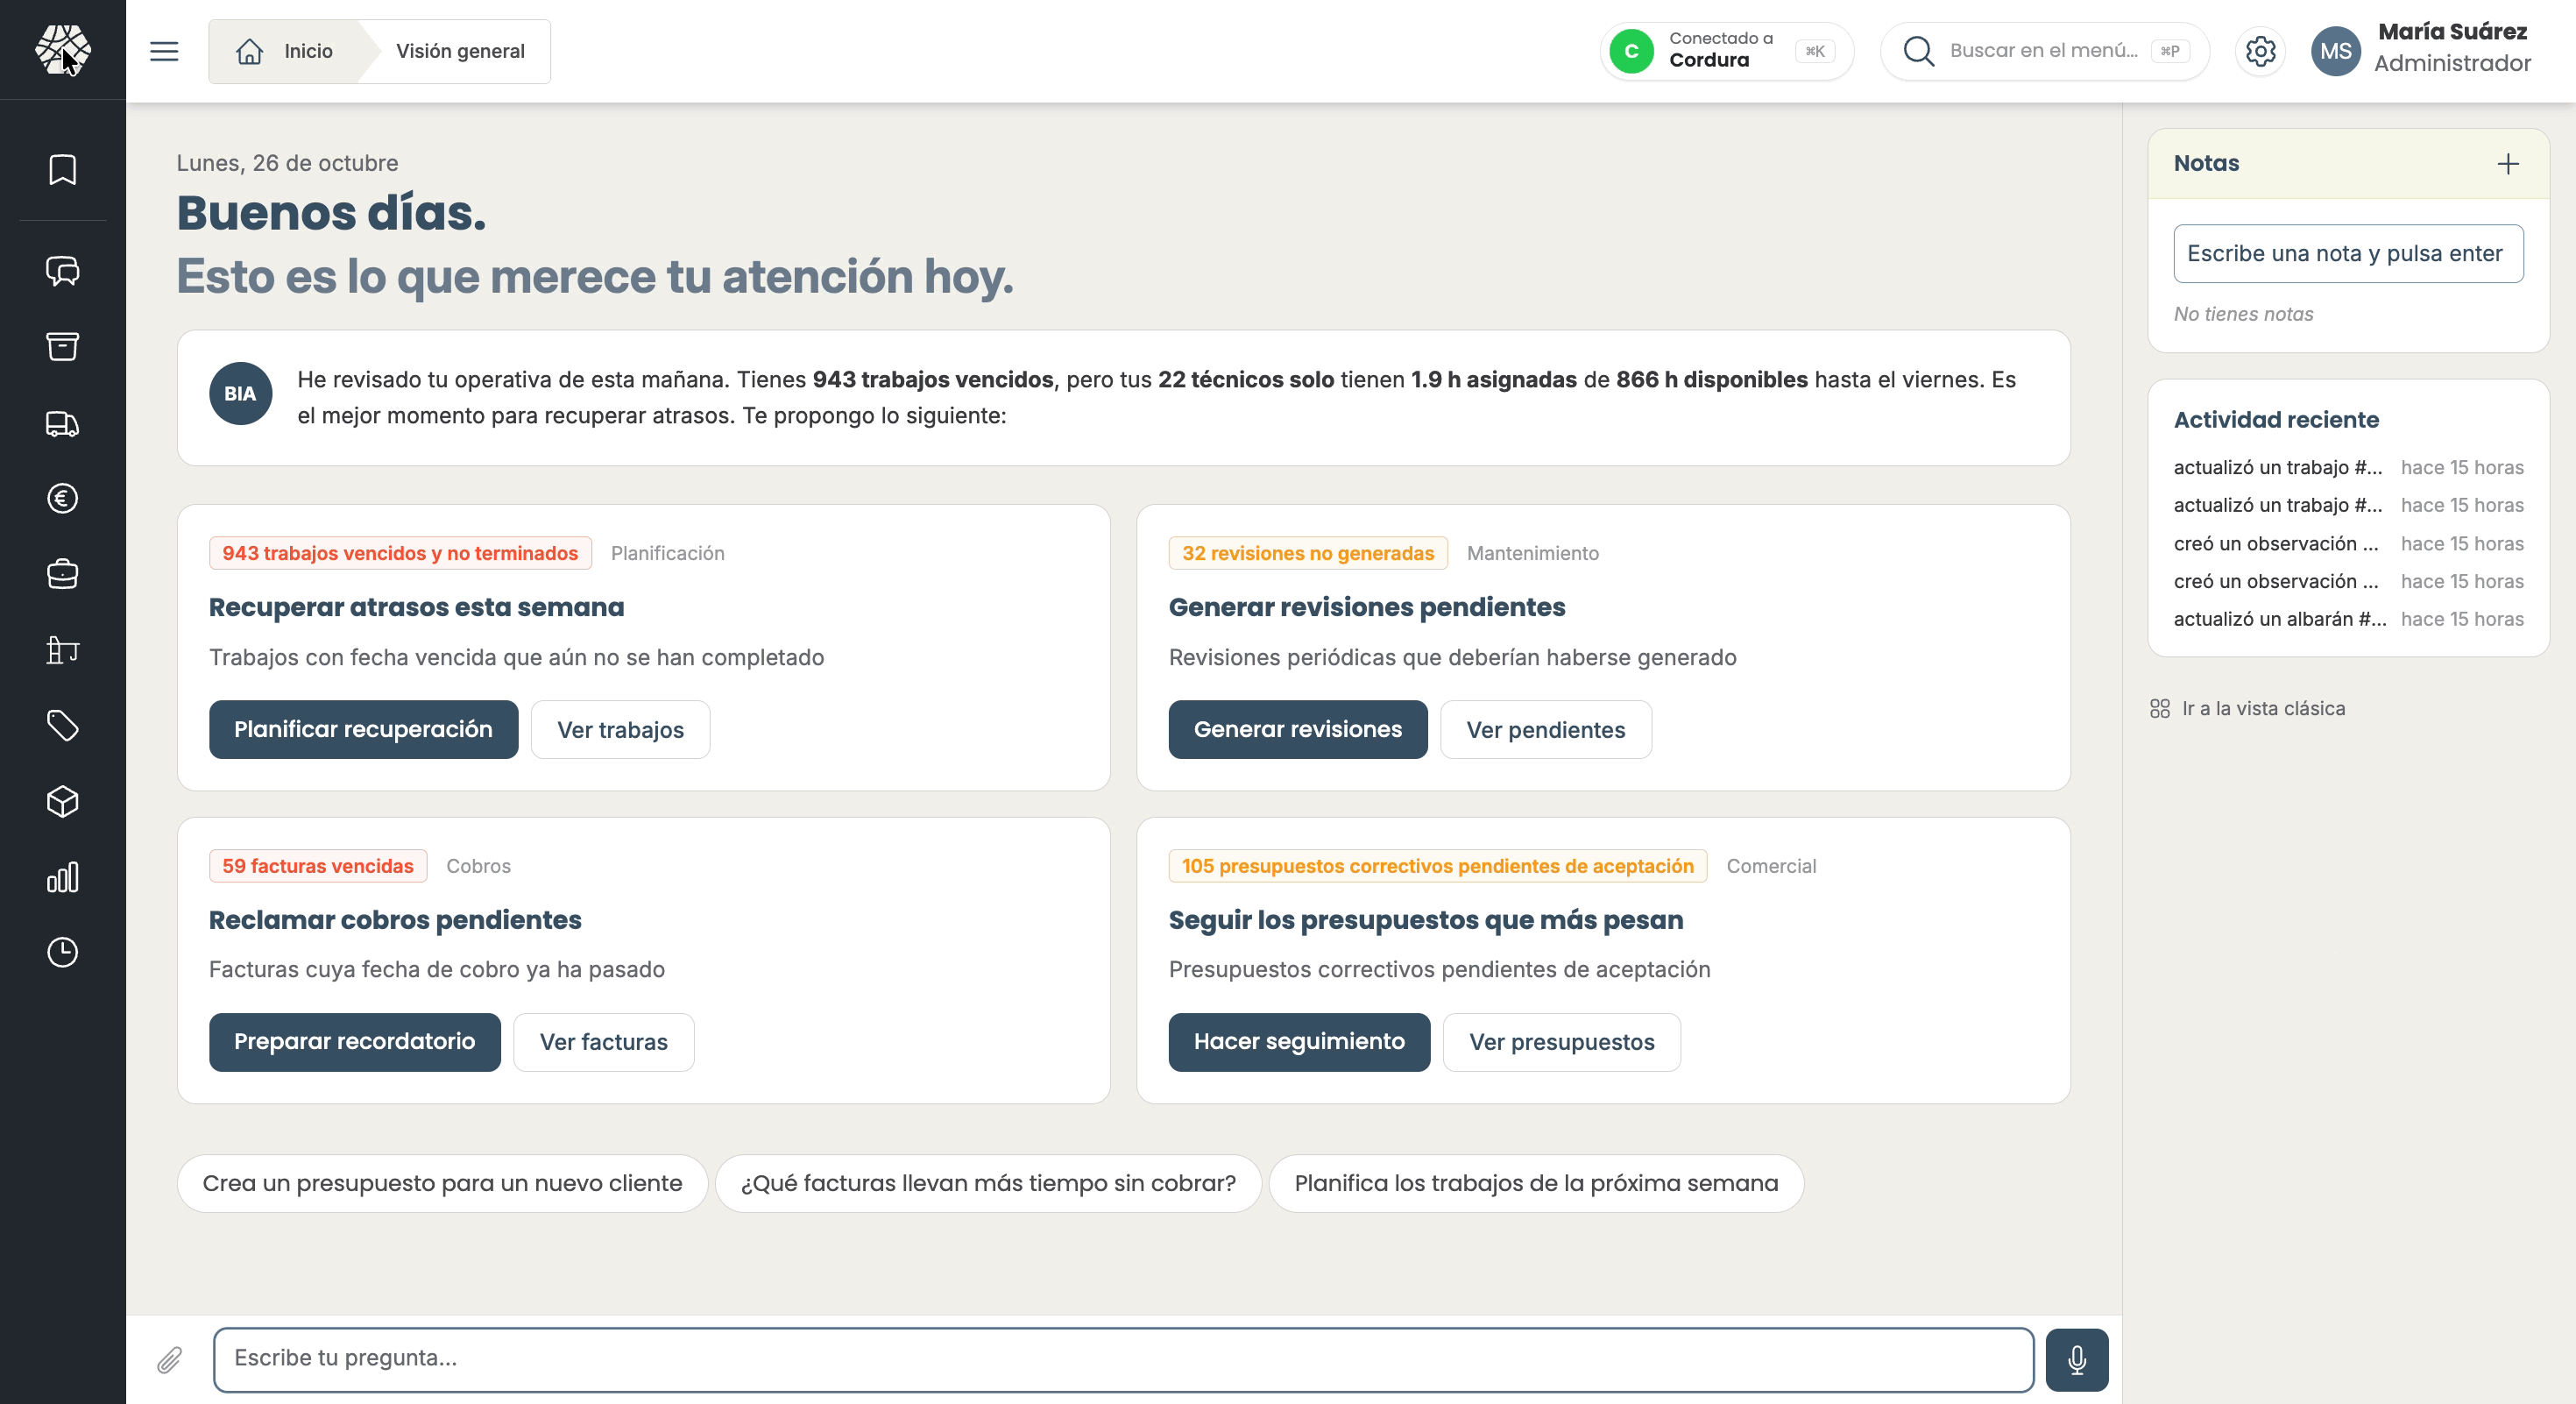Select 'Crea un presupuesto para un nuevo cliente' suggestion

[442, 1183]
